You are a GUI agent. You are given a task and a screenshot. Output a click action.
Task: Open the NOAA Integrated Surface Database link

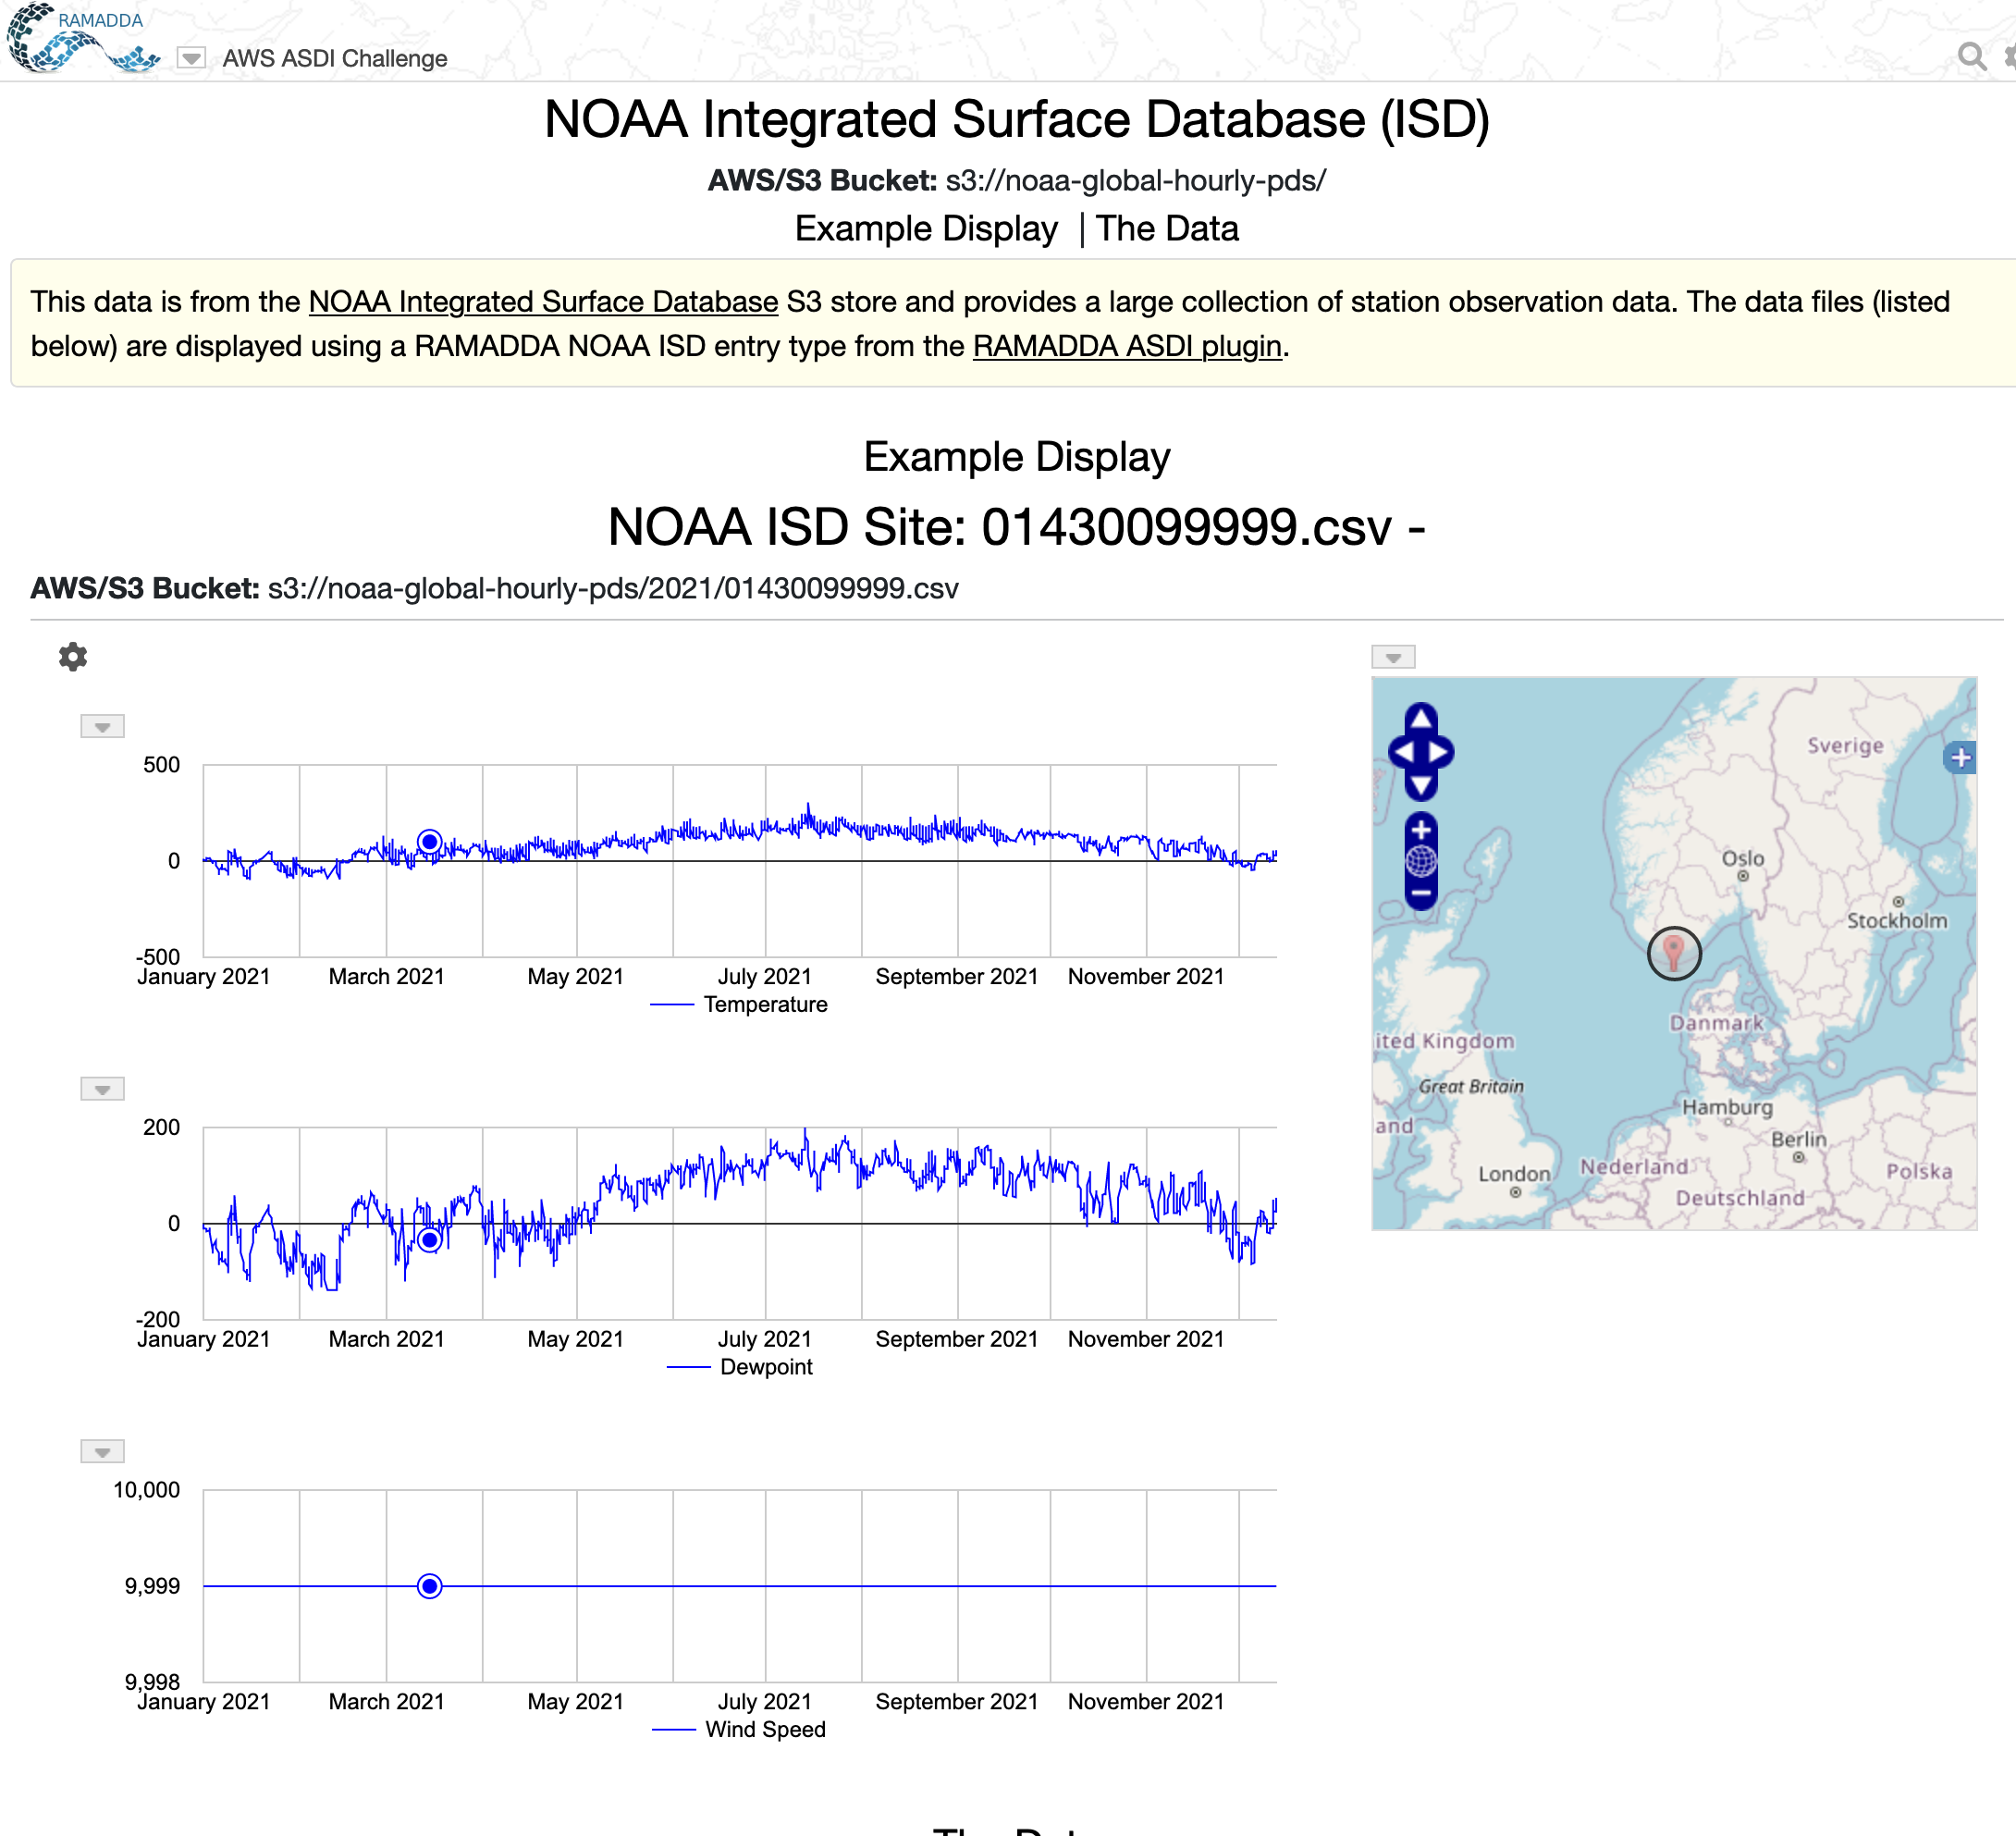(x=543, y=302)
